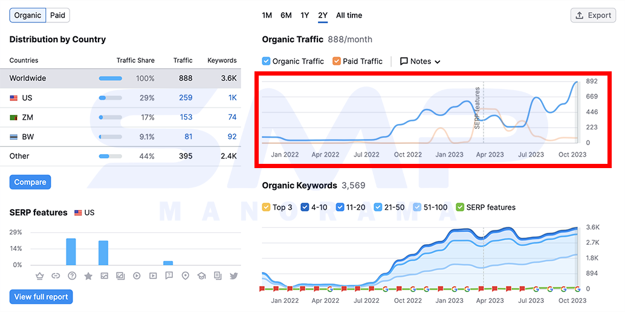Screen dimensions: 625x312
Task: Select the Twitter bird SERP icon
Action: [233, 276]
